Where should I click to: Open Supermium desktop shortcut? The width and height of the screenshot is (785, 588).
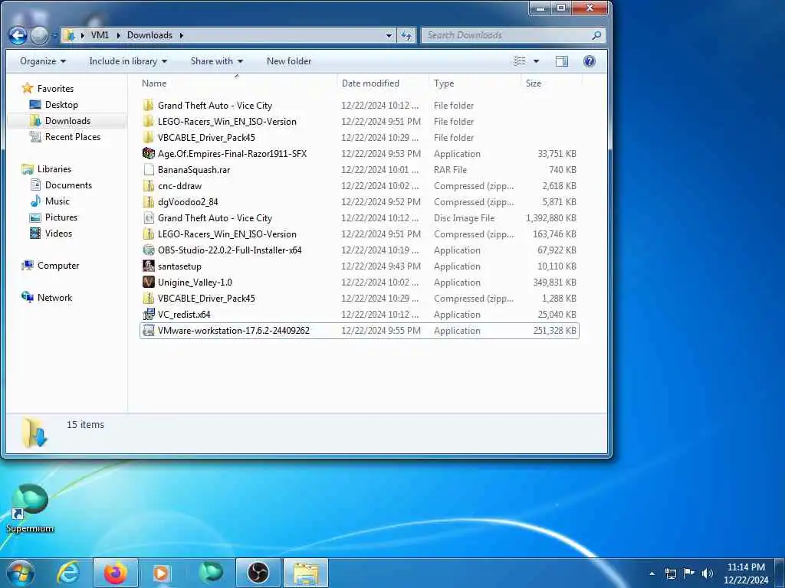click(x=30, y=508)
